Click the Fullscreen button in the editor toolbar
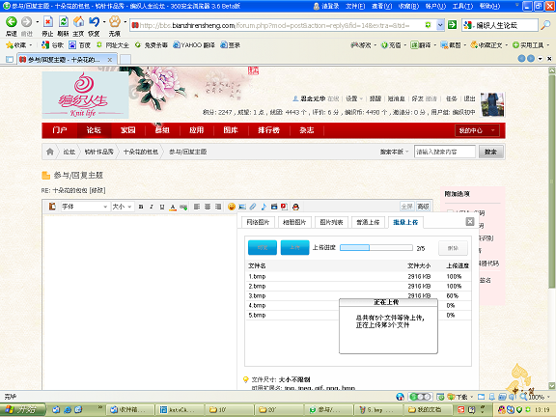 tap(407, 207)
